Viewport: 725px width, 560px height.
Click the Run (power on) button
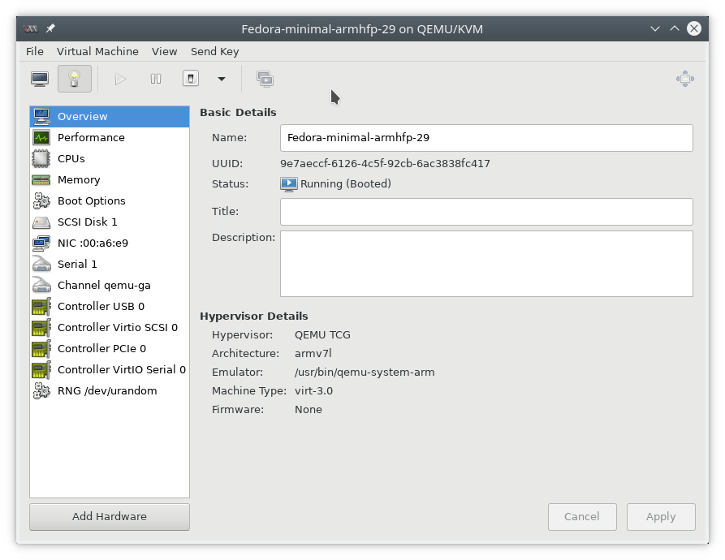120,79
